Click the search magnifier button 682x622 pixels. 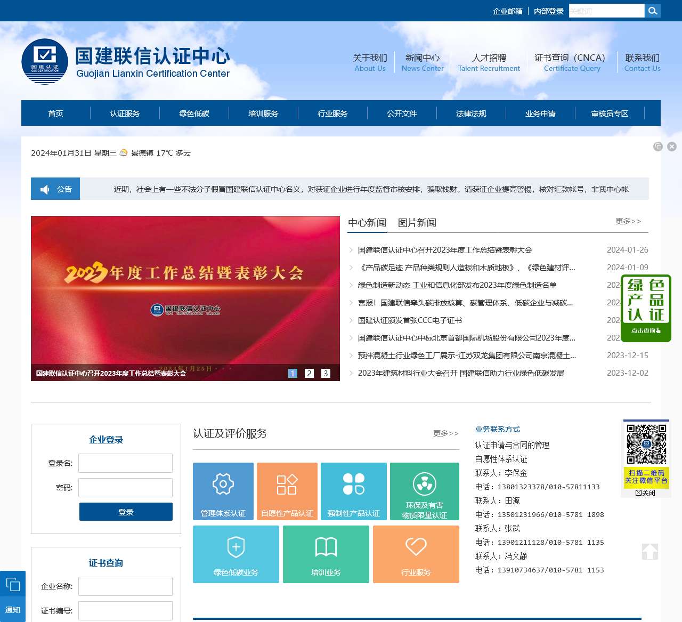[653, 11]
